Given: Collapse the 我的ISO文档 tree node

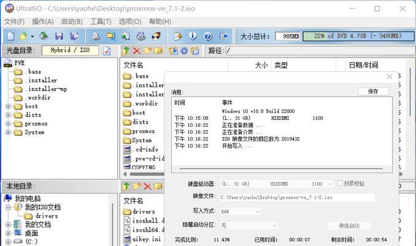Looking at the screenshot, I should click(8, 207).
